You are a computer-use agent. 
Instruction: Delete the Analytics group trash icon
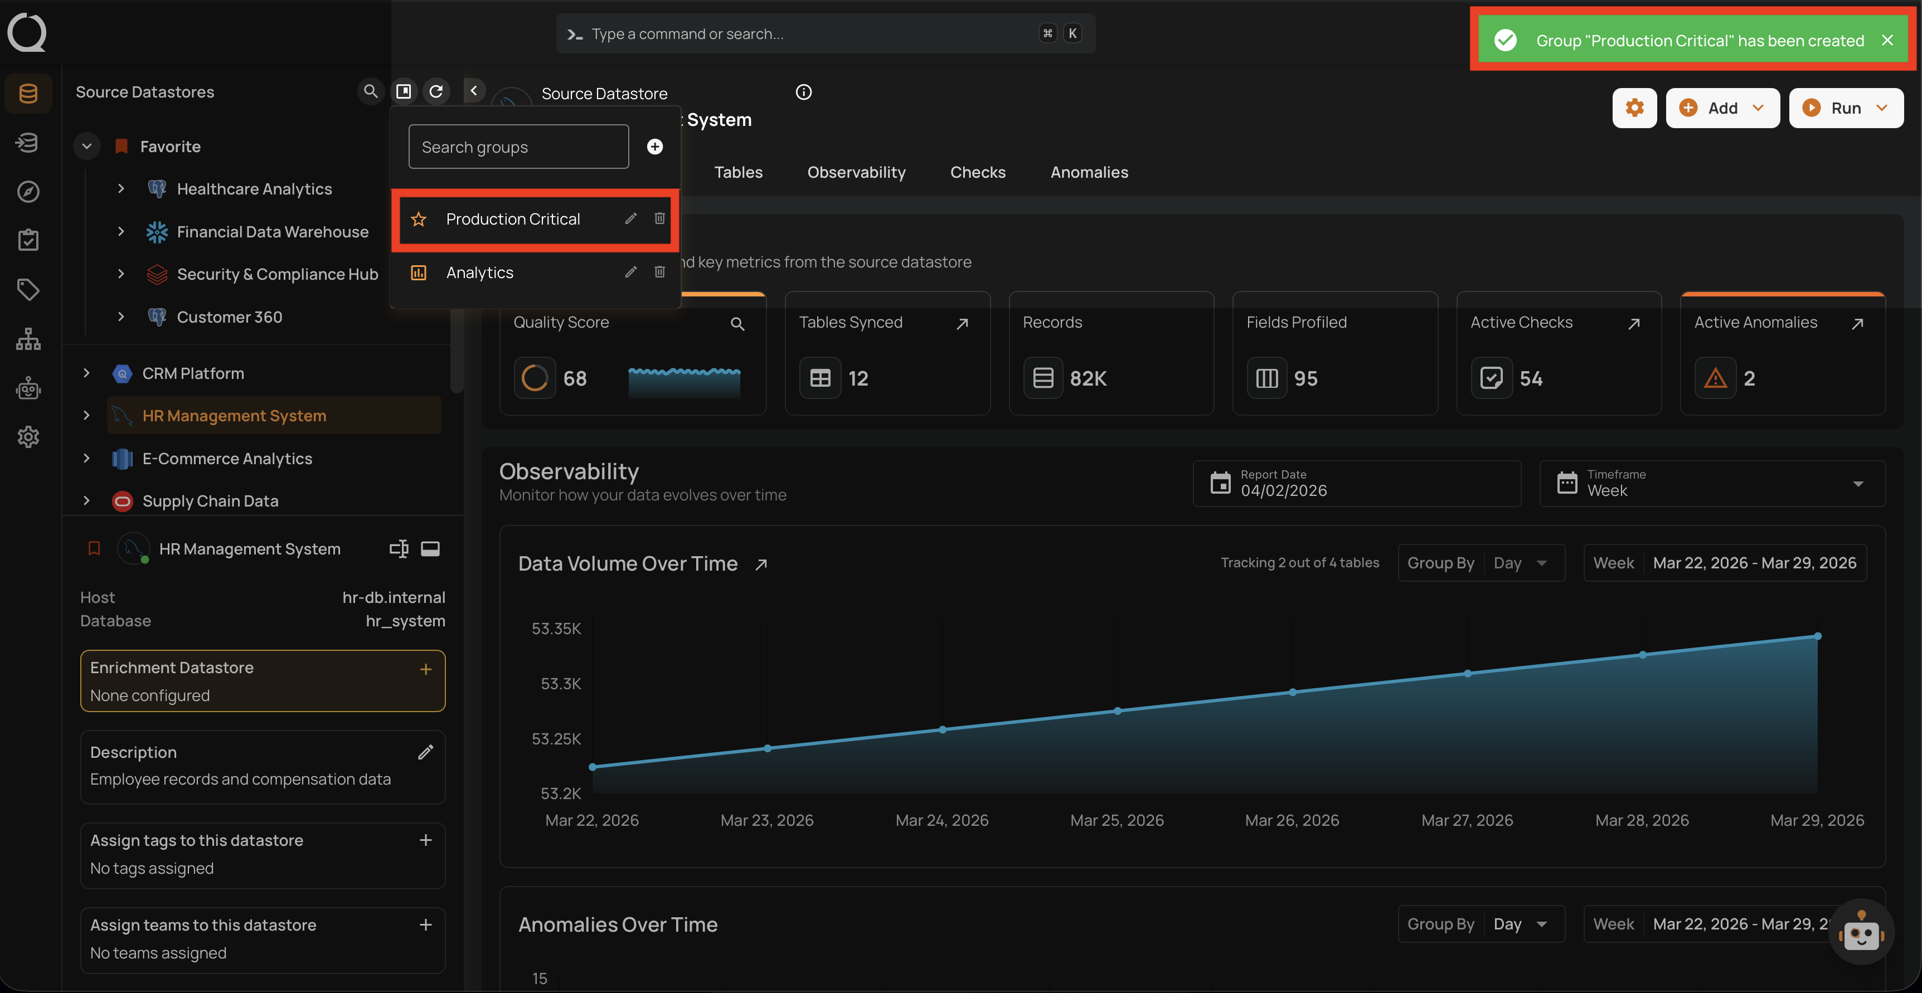659,271
